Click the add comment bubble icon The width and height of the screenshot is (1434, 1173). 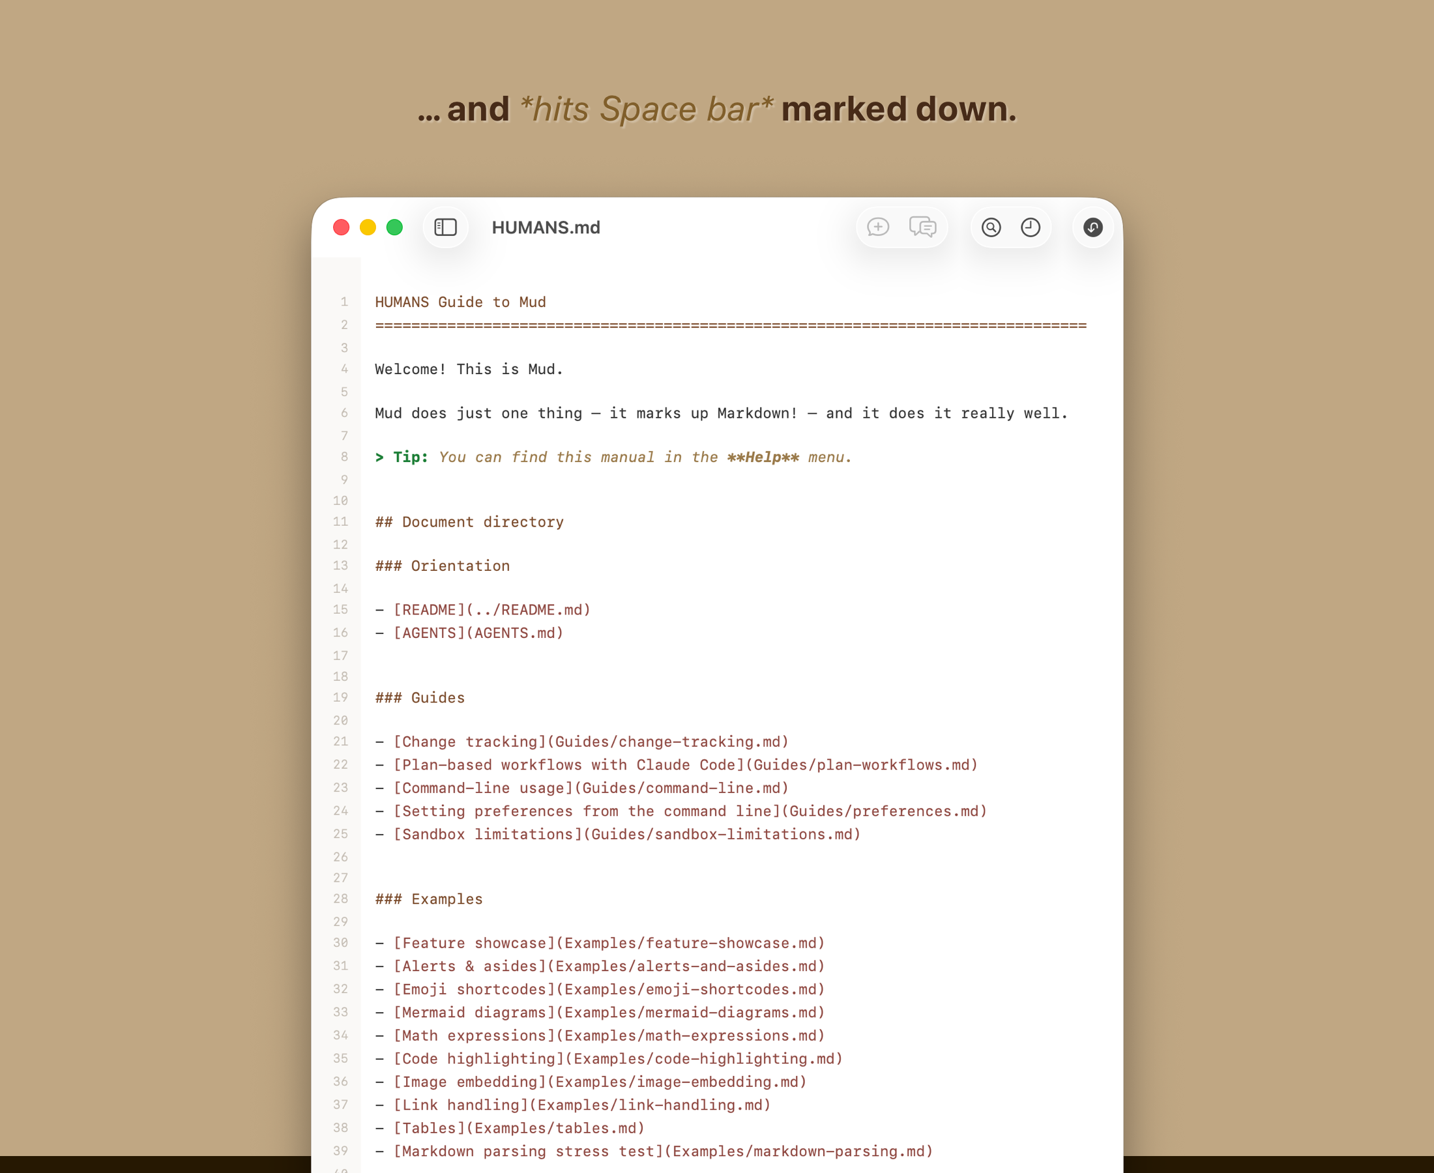click(878, 227)
